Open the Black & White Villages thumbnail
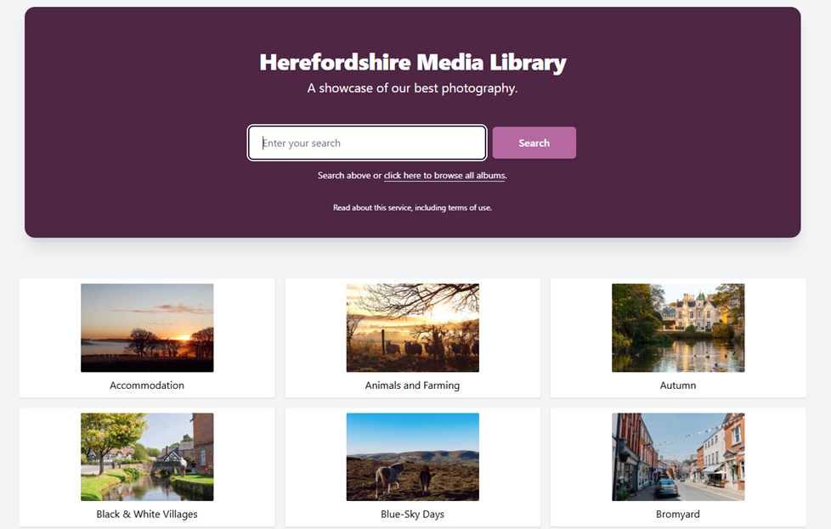 pyautogui.click(x=147, y=457)
